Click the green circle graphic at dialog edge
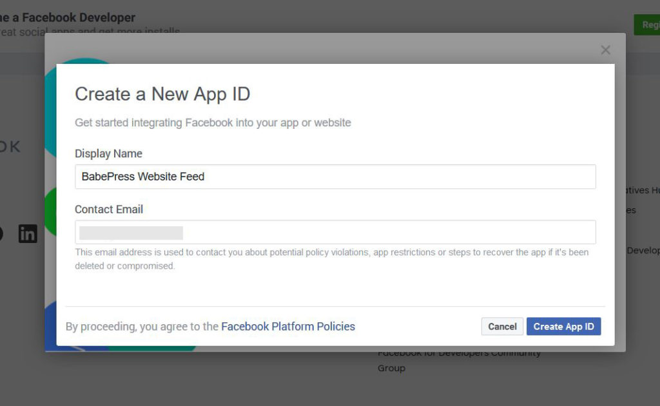 (50, 213)
